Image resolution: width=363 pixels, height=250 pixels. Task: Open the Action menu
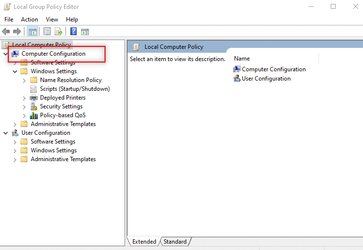29,20
